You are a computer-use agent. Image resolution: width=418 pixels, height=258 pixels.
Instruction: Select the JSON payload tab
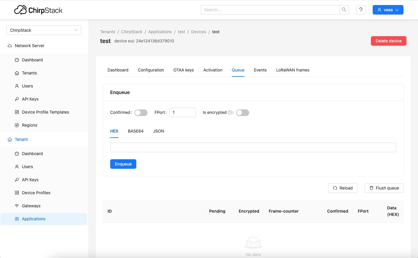(x=158, y=131)
